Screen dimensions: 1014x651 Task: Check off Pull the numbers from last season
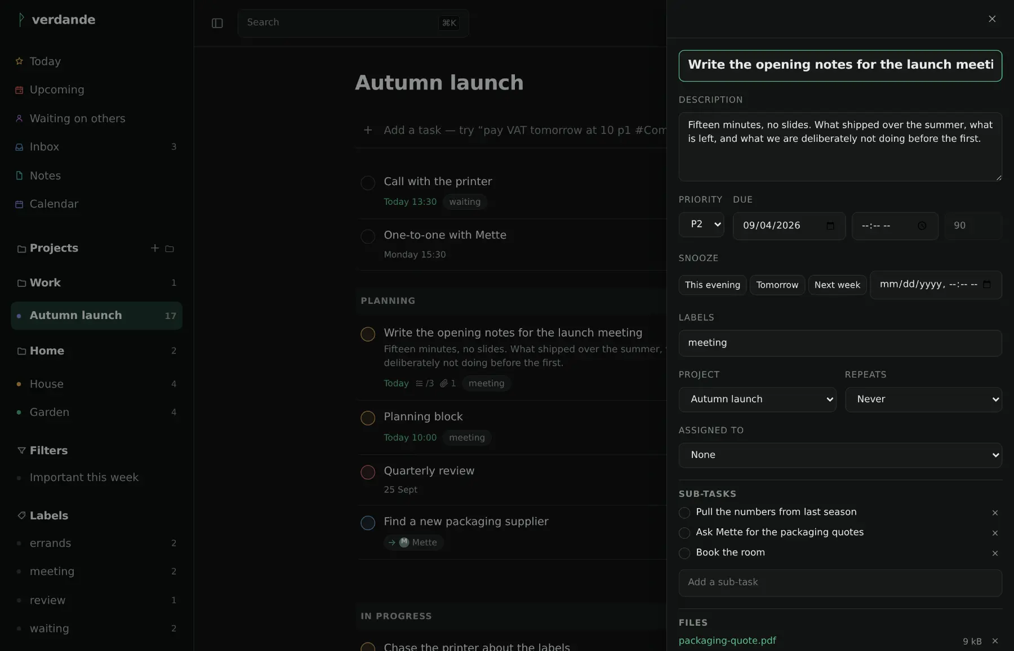(x=684, y=513)
